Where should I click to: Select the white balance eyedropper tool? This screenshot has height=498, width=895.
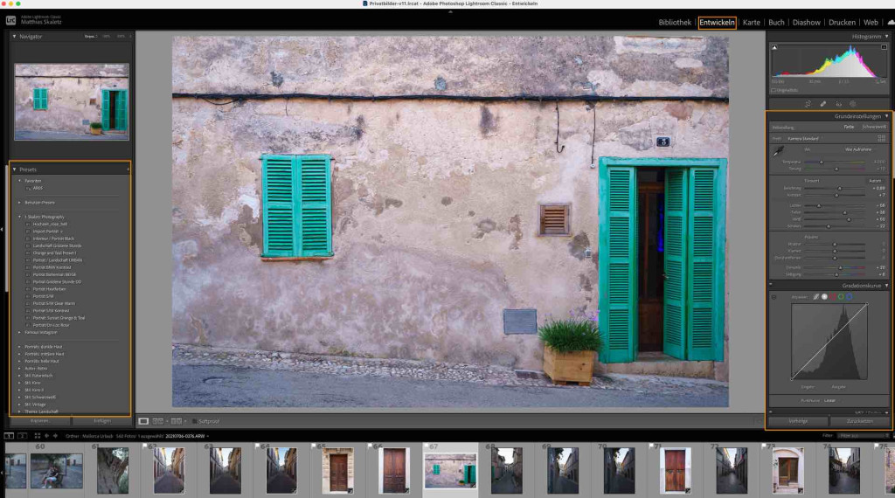[x=778, y=149]
